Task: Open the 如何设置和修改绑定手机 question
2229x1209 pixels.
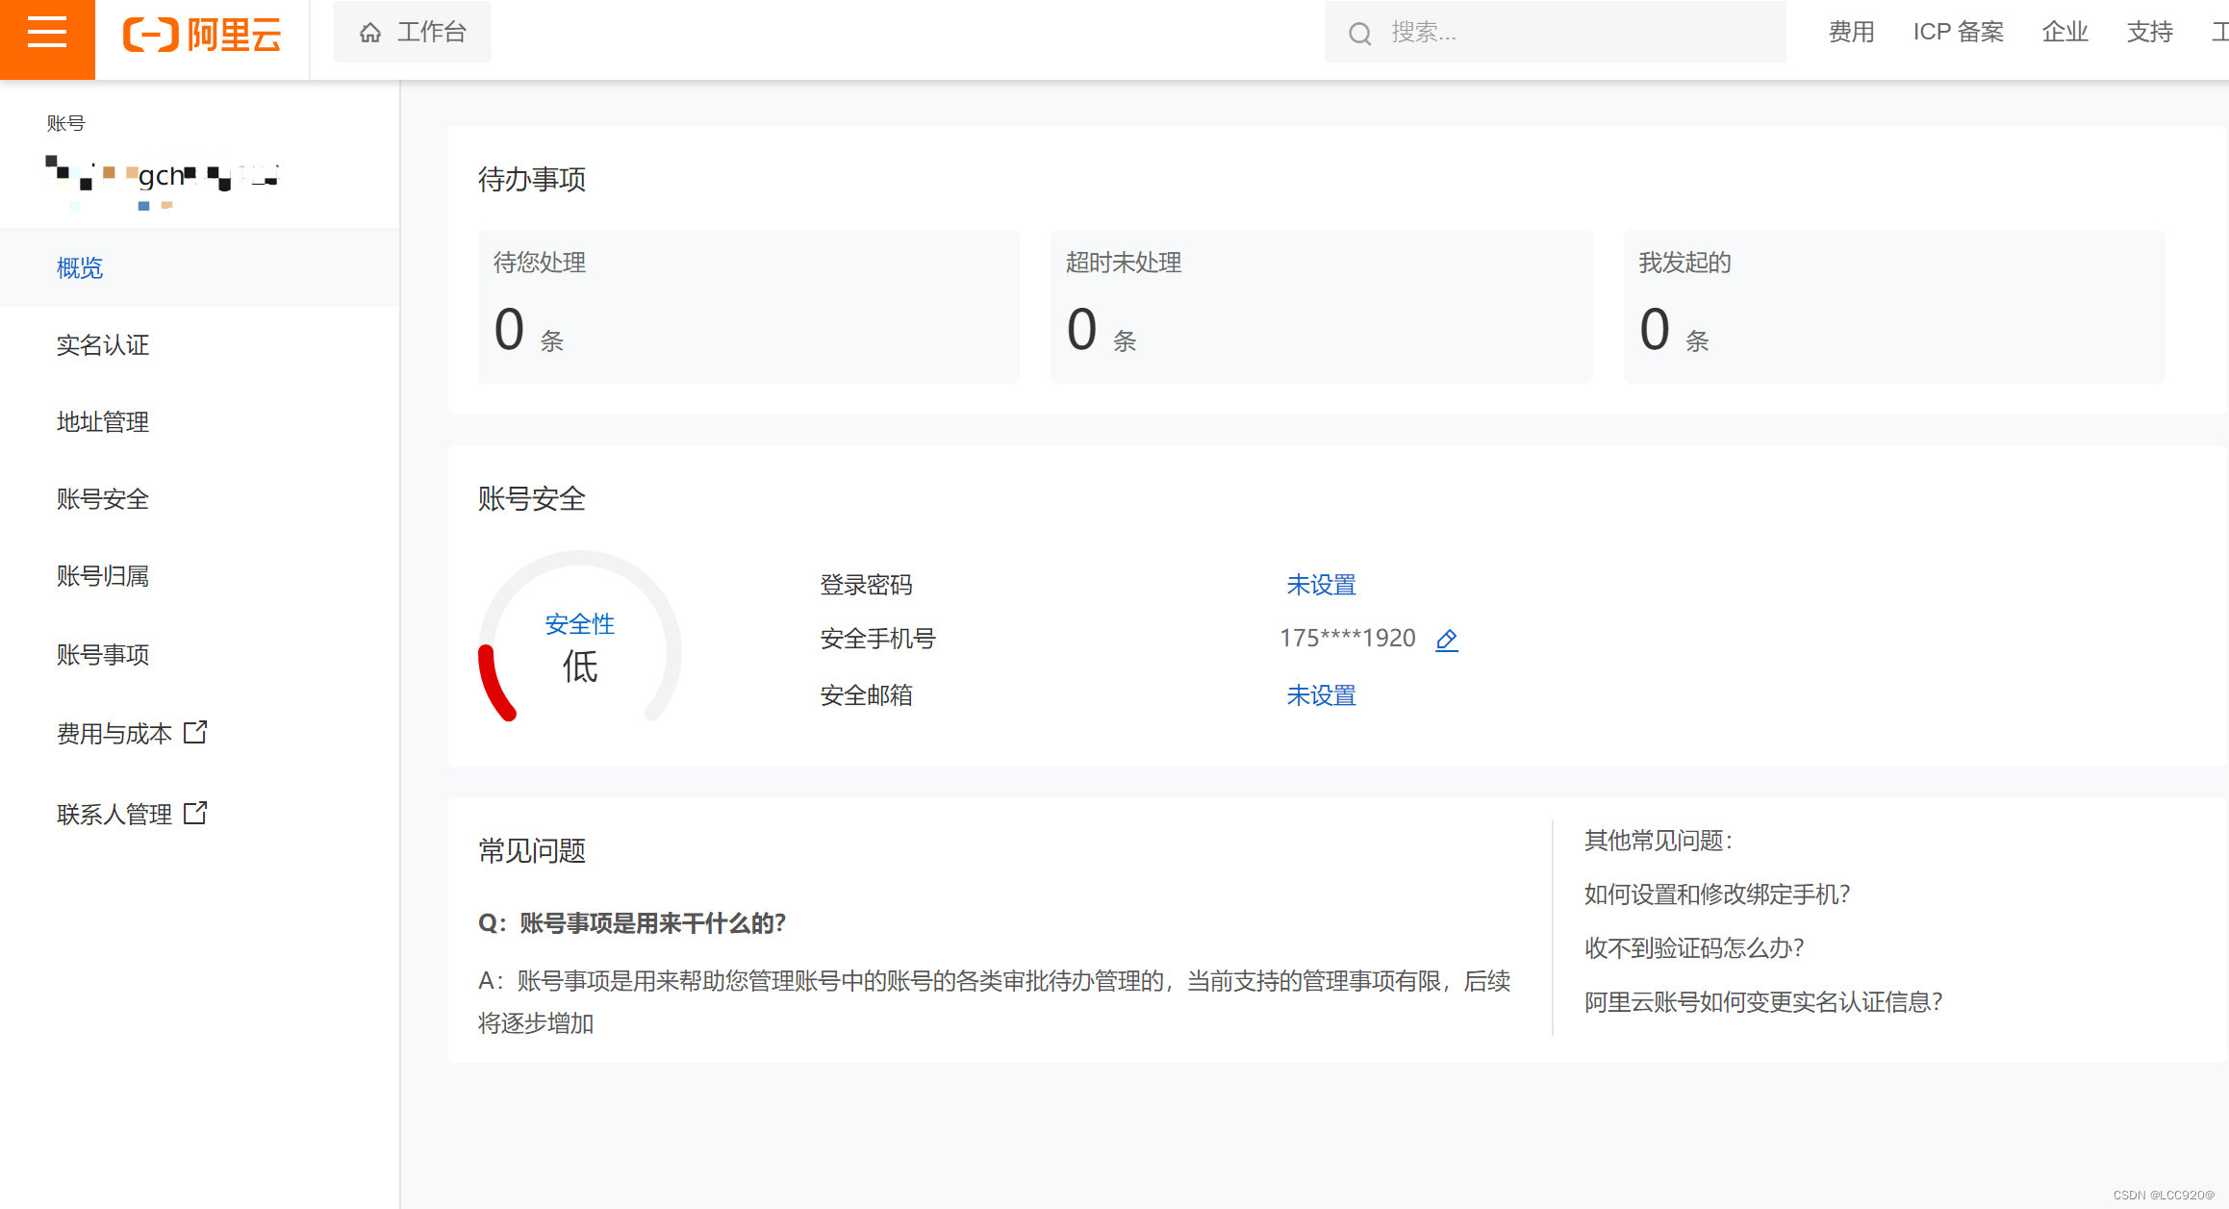Action: (x=1716, y=894)
